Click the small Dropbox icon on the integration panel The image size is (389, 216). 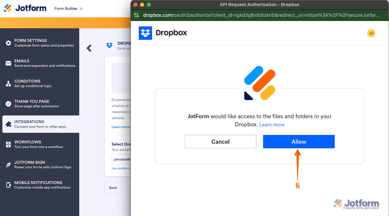coord(109,45)
